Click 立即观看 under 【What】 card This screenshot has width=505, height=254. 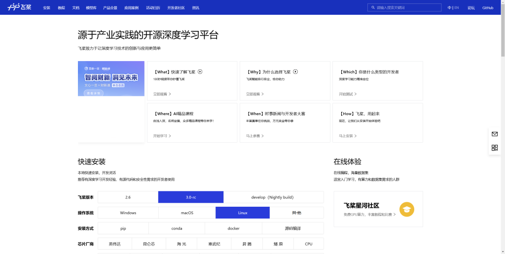162,94
